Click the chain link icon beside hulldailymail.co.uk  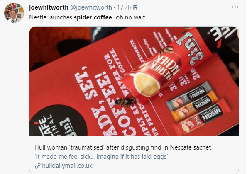pyautogui.click(x=38, y=166)
